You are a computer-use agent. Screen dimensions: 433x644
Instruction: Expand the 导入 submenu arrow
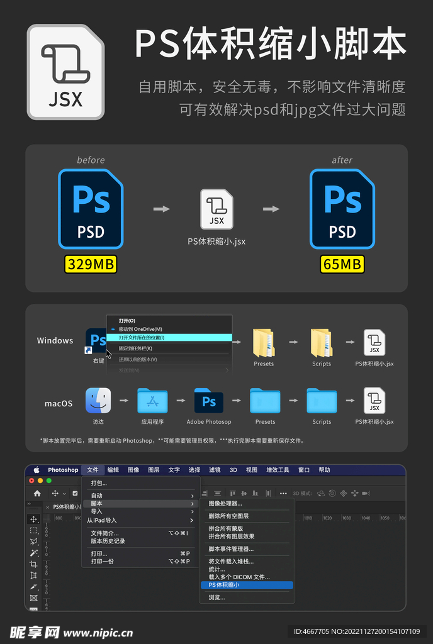pyautogui.click(x=192, y=512)
